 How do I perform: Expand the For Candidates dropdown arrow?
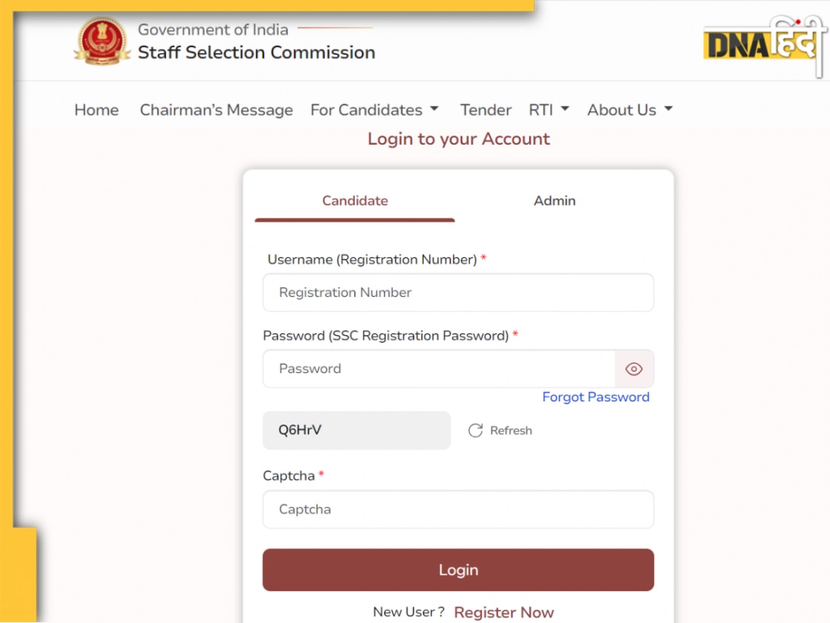click(435, 109)
